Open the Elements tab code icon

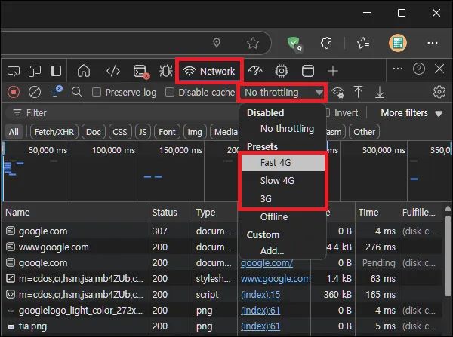(113, 71)
